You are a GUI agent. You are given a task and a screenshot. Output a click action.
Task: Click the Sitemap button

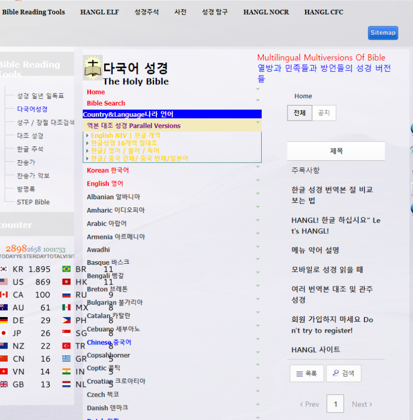point(383,33)
